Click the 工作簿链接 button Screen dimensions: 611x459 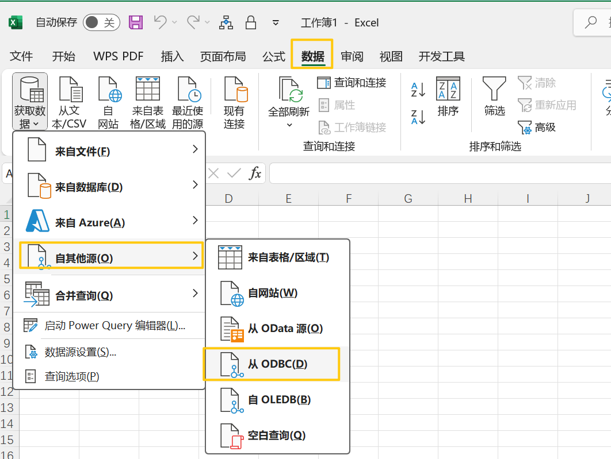tap(352, 127)
